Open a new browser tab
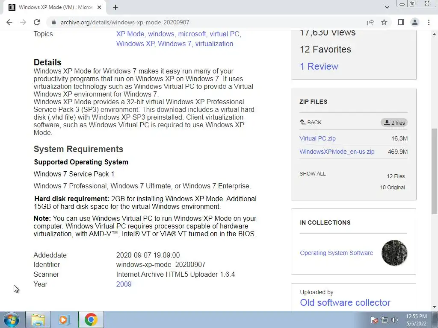The width and height of the screenshot is (438, 328). [115, 8]
